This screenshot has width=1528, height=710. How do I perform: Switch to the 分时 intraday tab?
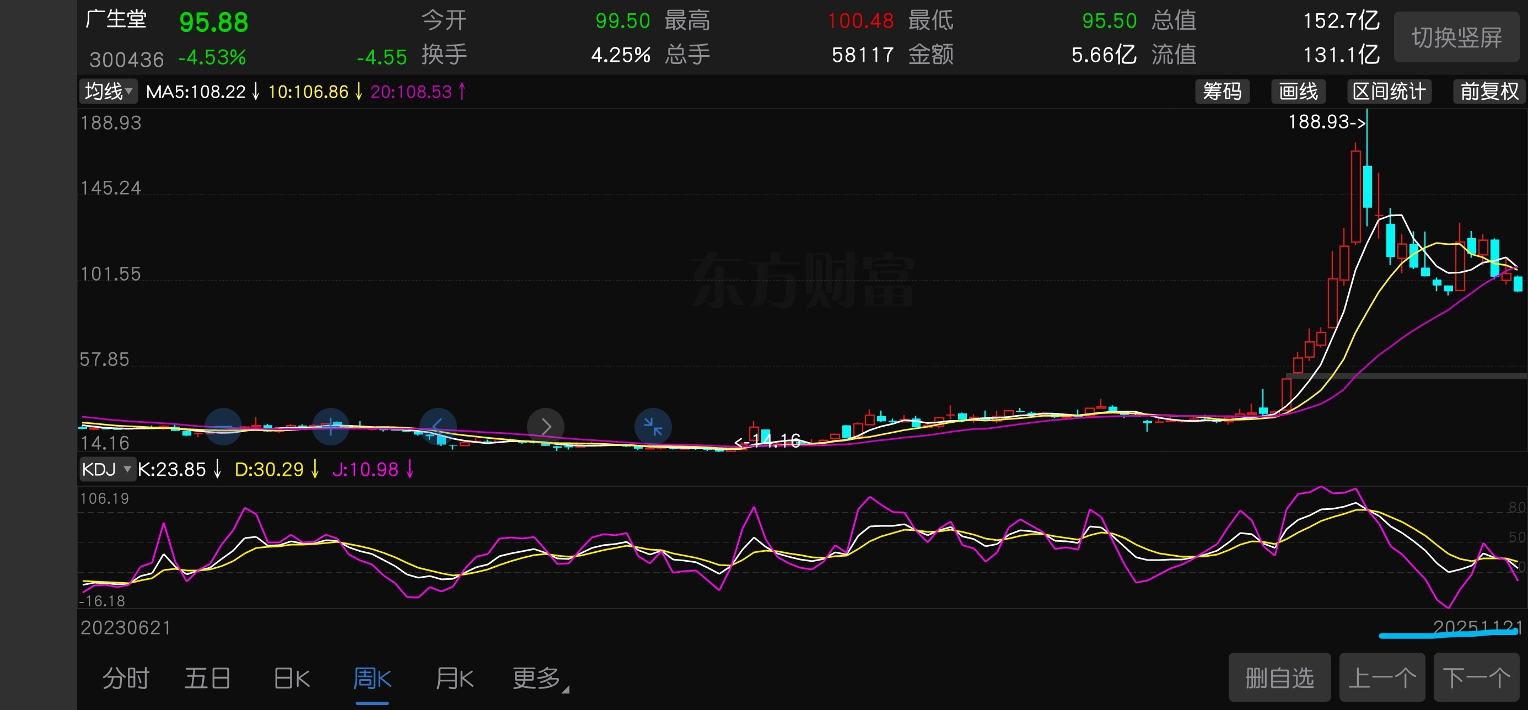click(126, 678)
